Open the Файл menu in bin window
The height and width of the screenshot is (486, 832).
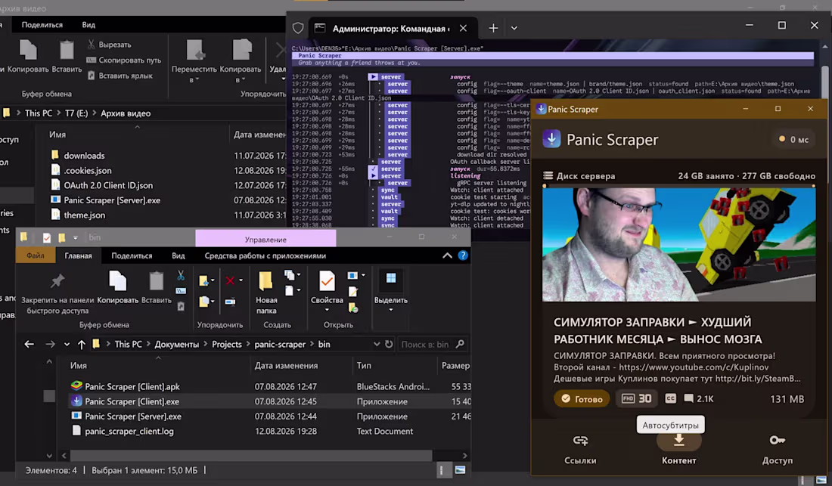pyautogui.click(x=36, y=255)
